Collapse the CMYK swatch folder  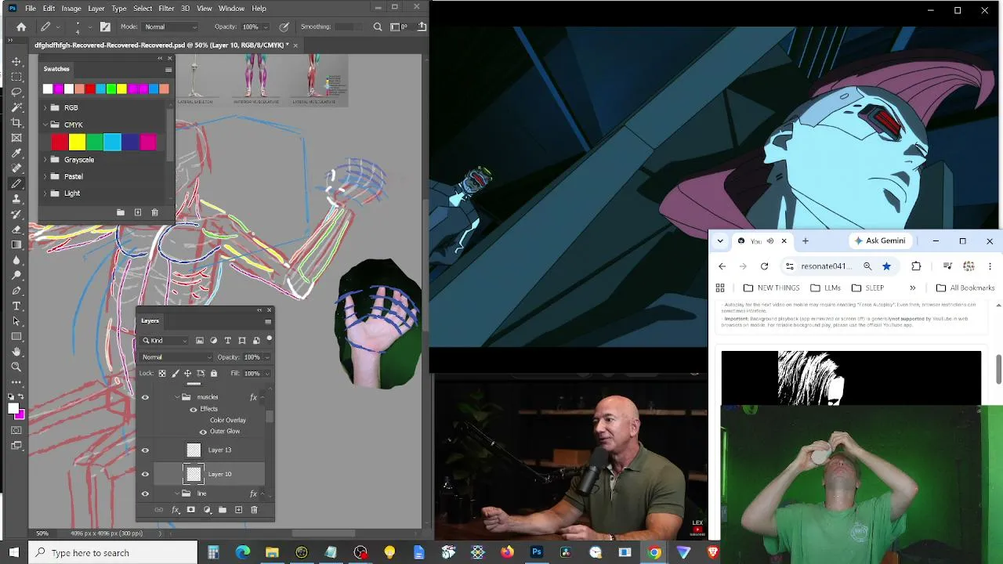45,125
